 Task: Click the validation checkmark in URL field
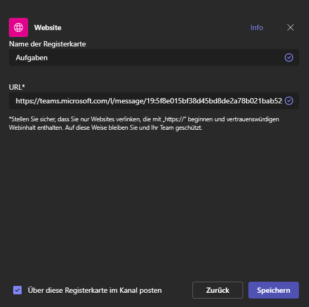(289, 101)
